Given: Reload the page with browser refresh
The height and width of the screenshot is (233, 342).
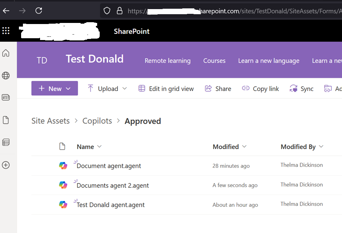Looking at the screenshot, I should click(39, 11).
